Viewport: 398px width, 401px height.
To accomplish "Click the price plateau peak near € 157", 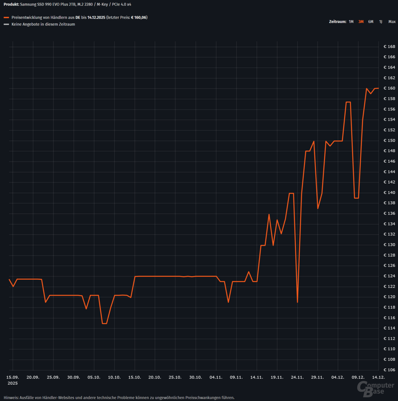I will coord(348,102).
